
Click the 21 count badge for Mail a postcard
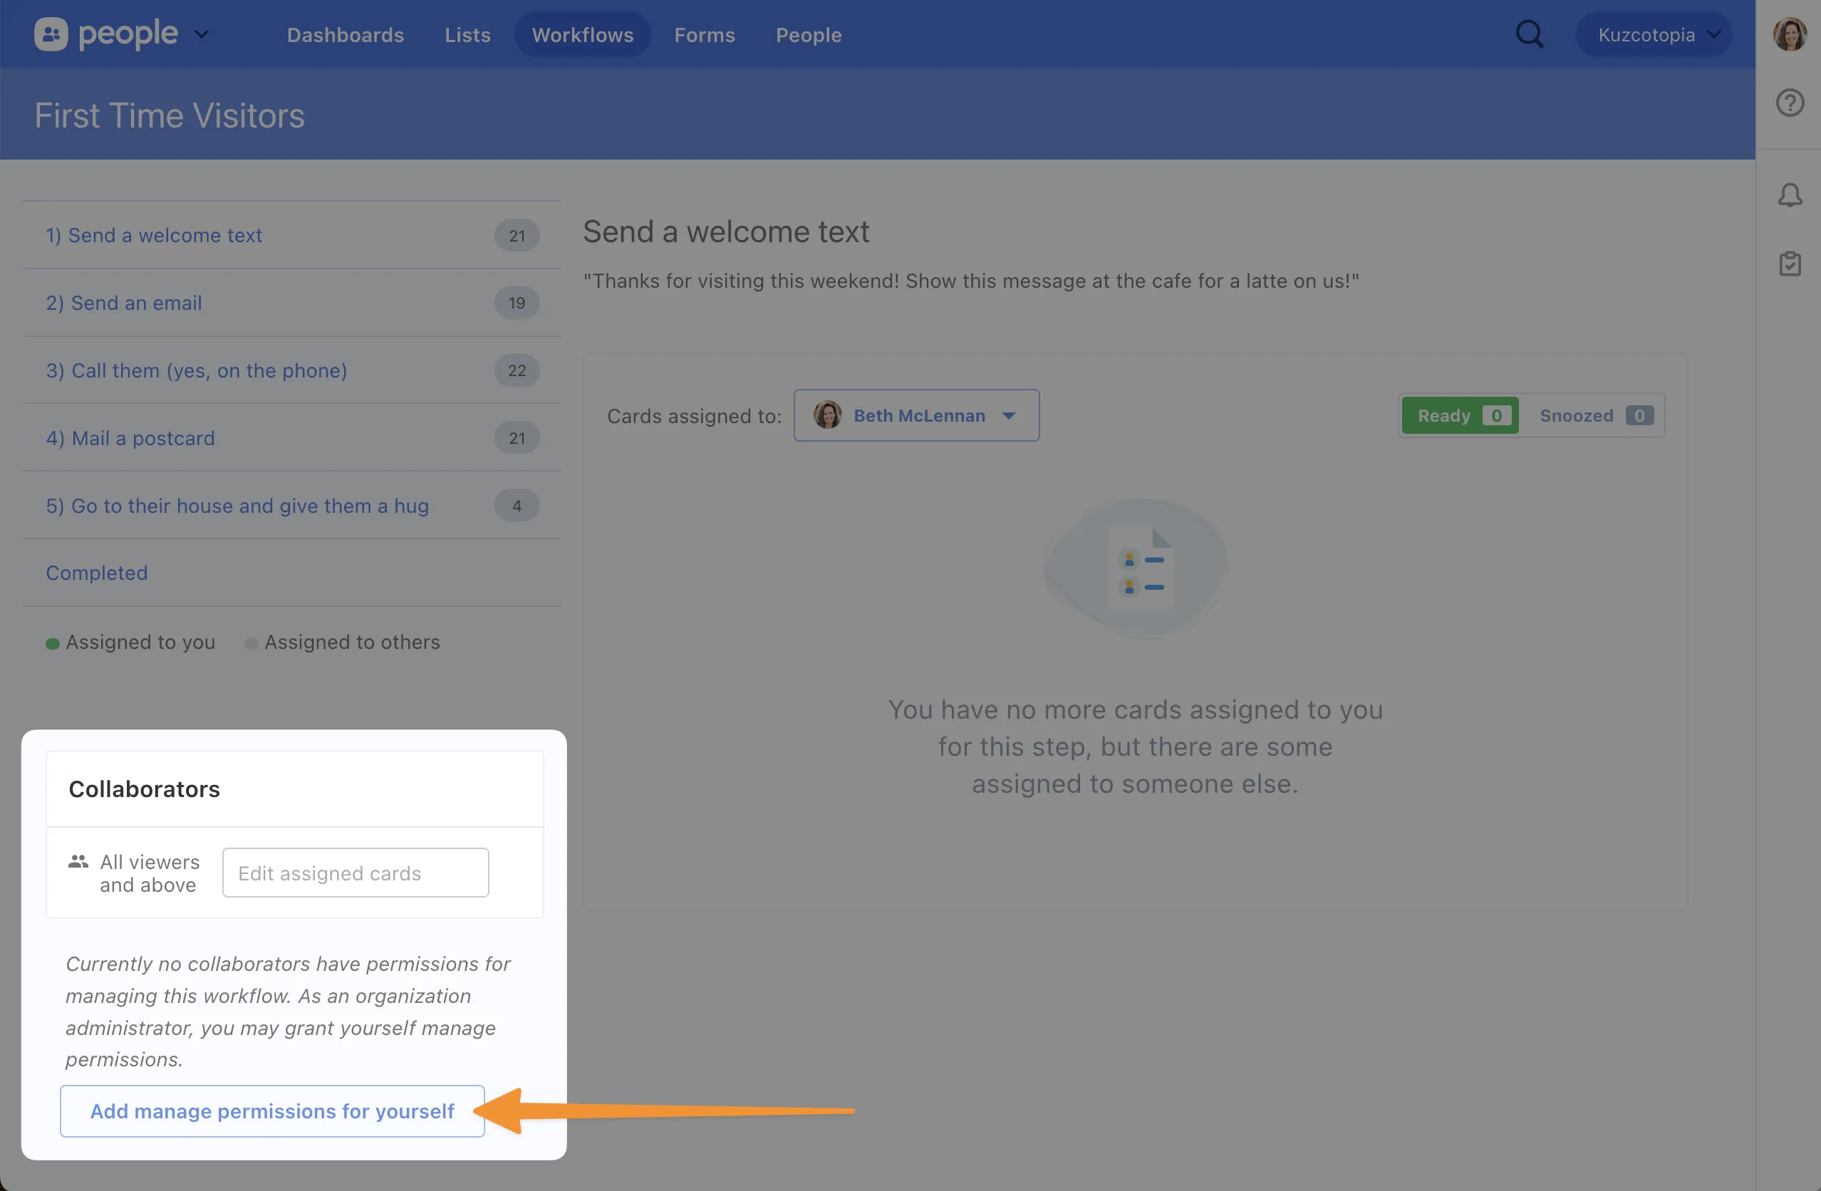point(517,438)
